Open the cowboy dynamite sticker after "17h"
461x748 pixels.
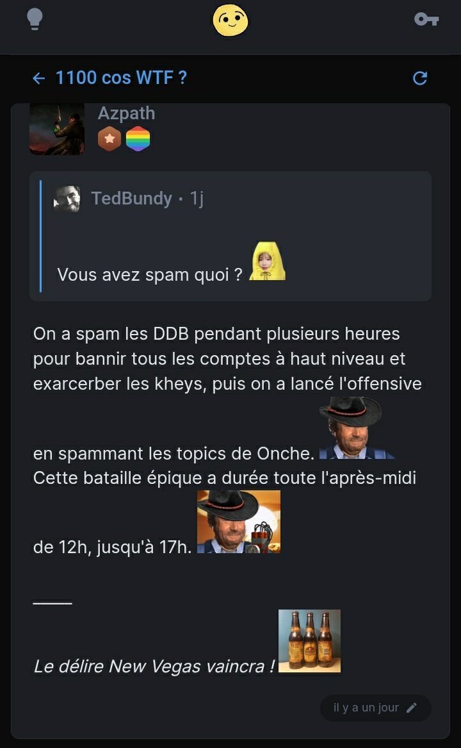(239, 522)
